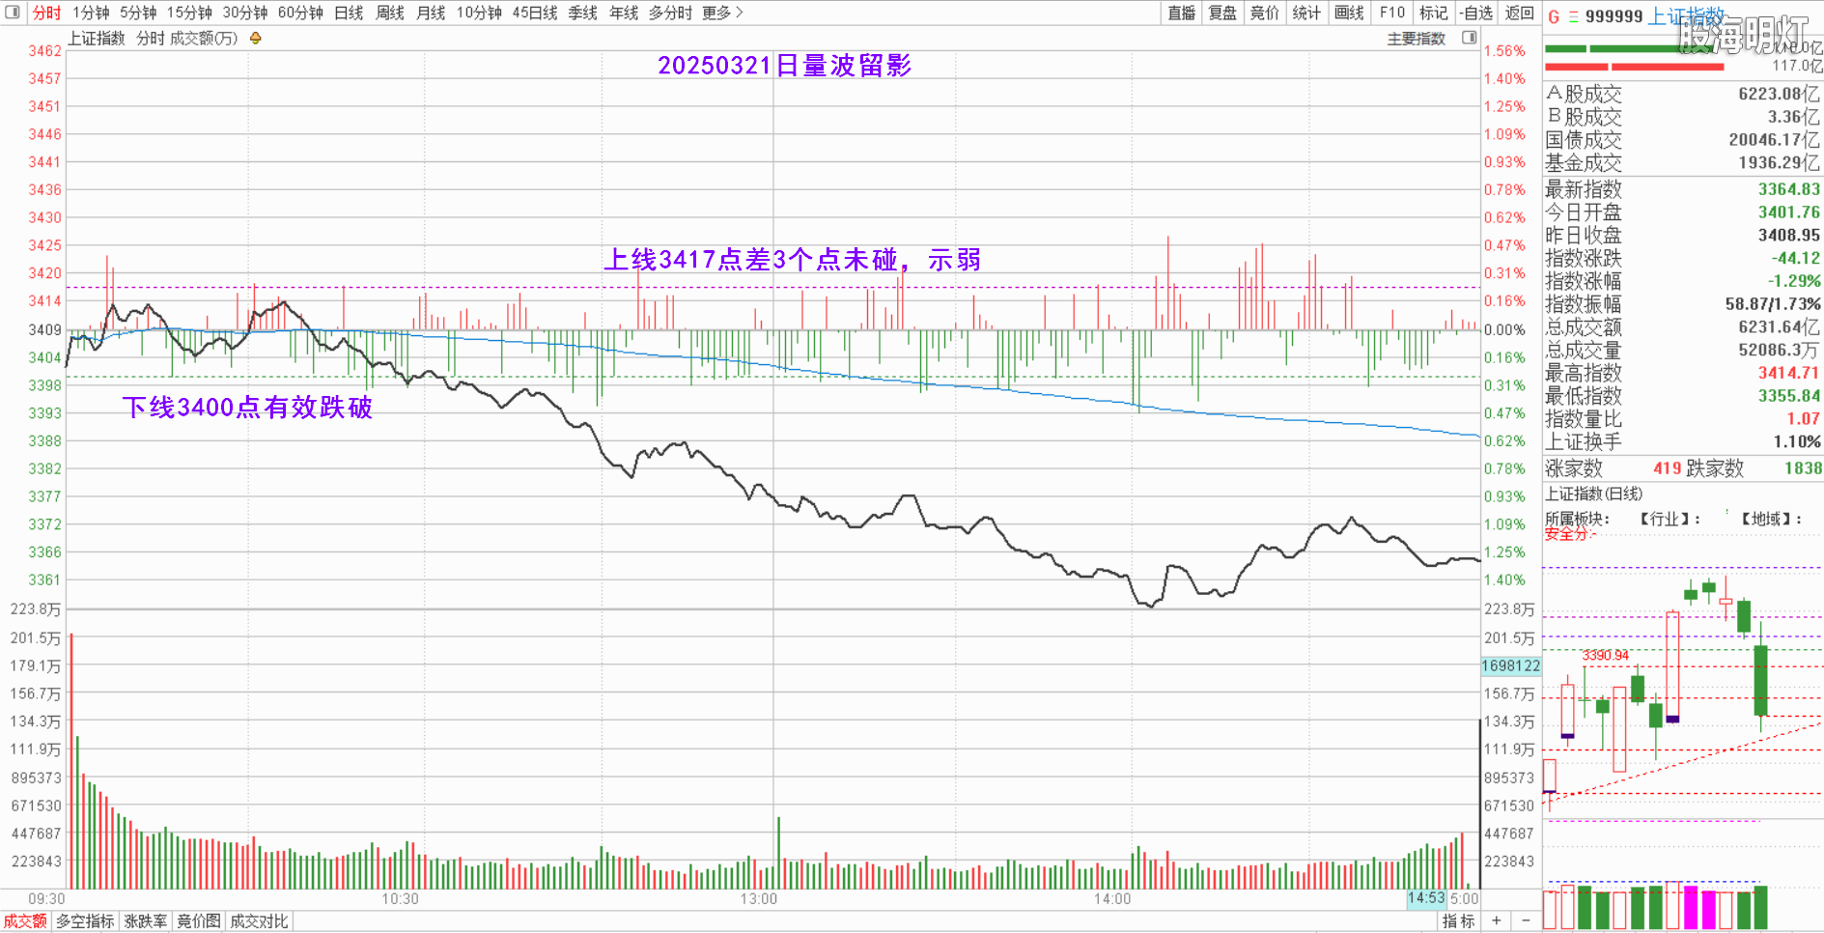Click the 【行业】 sector link
The width and height of the screenshot is (1824, 933).
[1666, 519]
